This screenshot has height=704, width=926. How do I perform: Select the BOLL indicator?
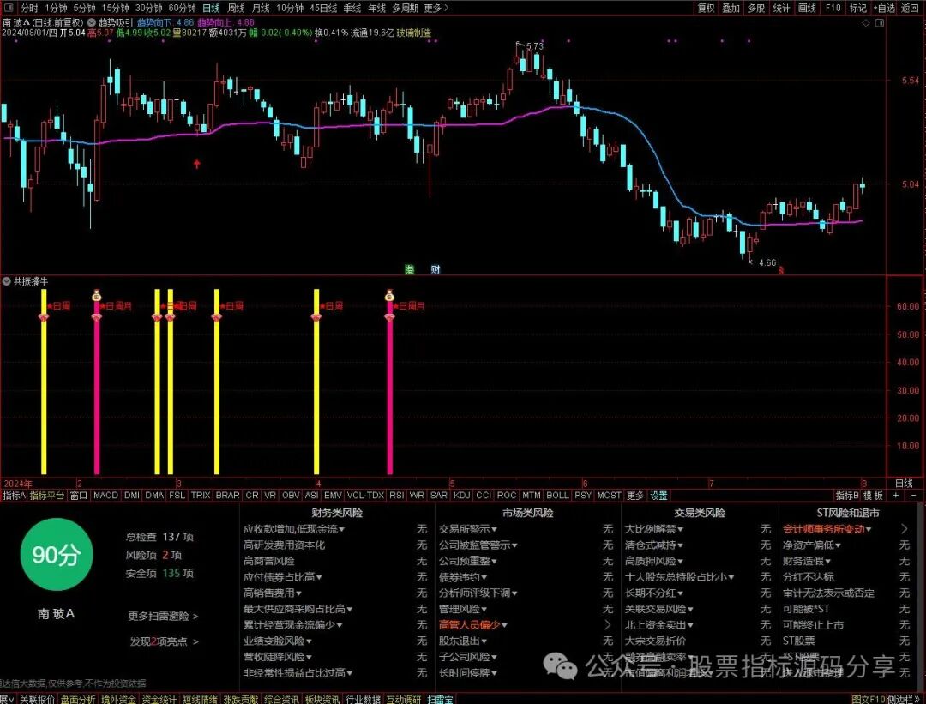(557, 496)
